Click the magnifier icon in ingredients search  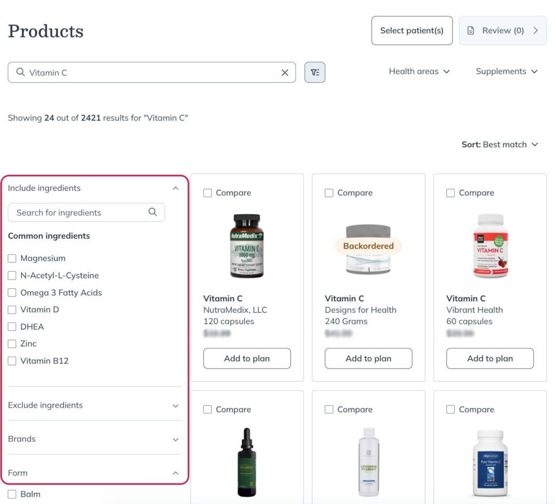pyautogui.click(x=152, y=212)
